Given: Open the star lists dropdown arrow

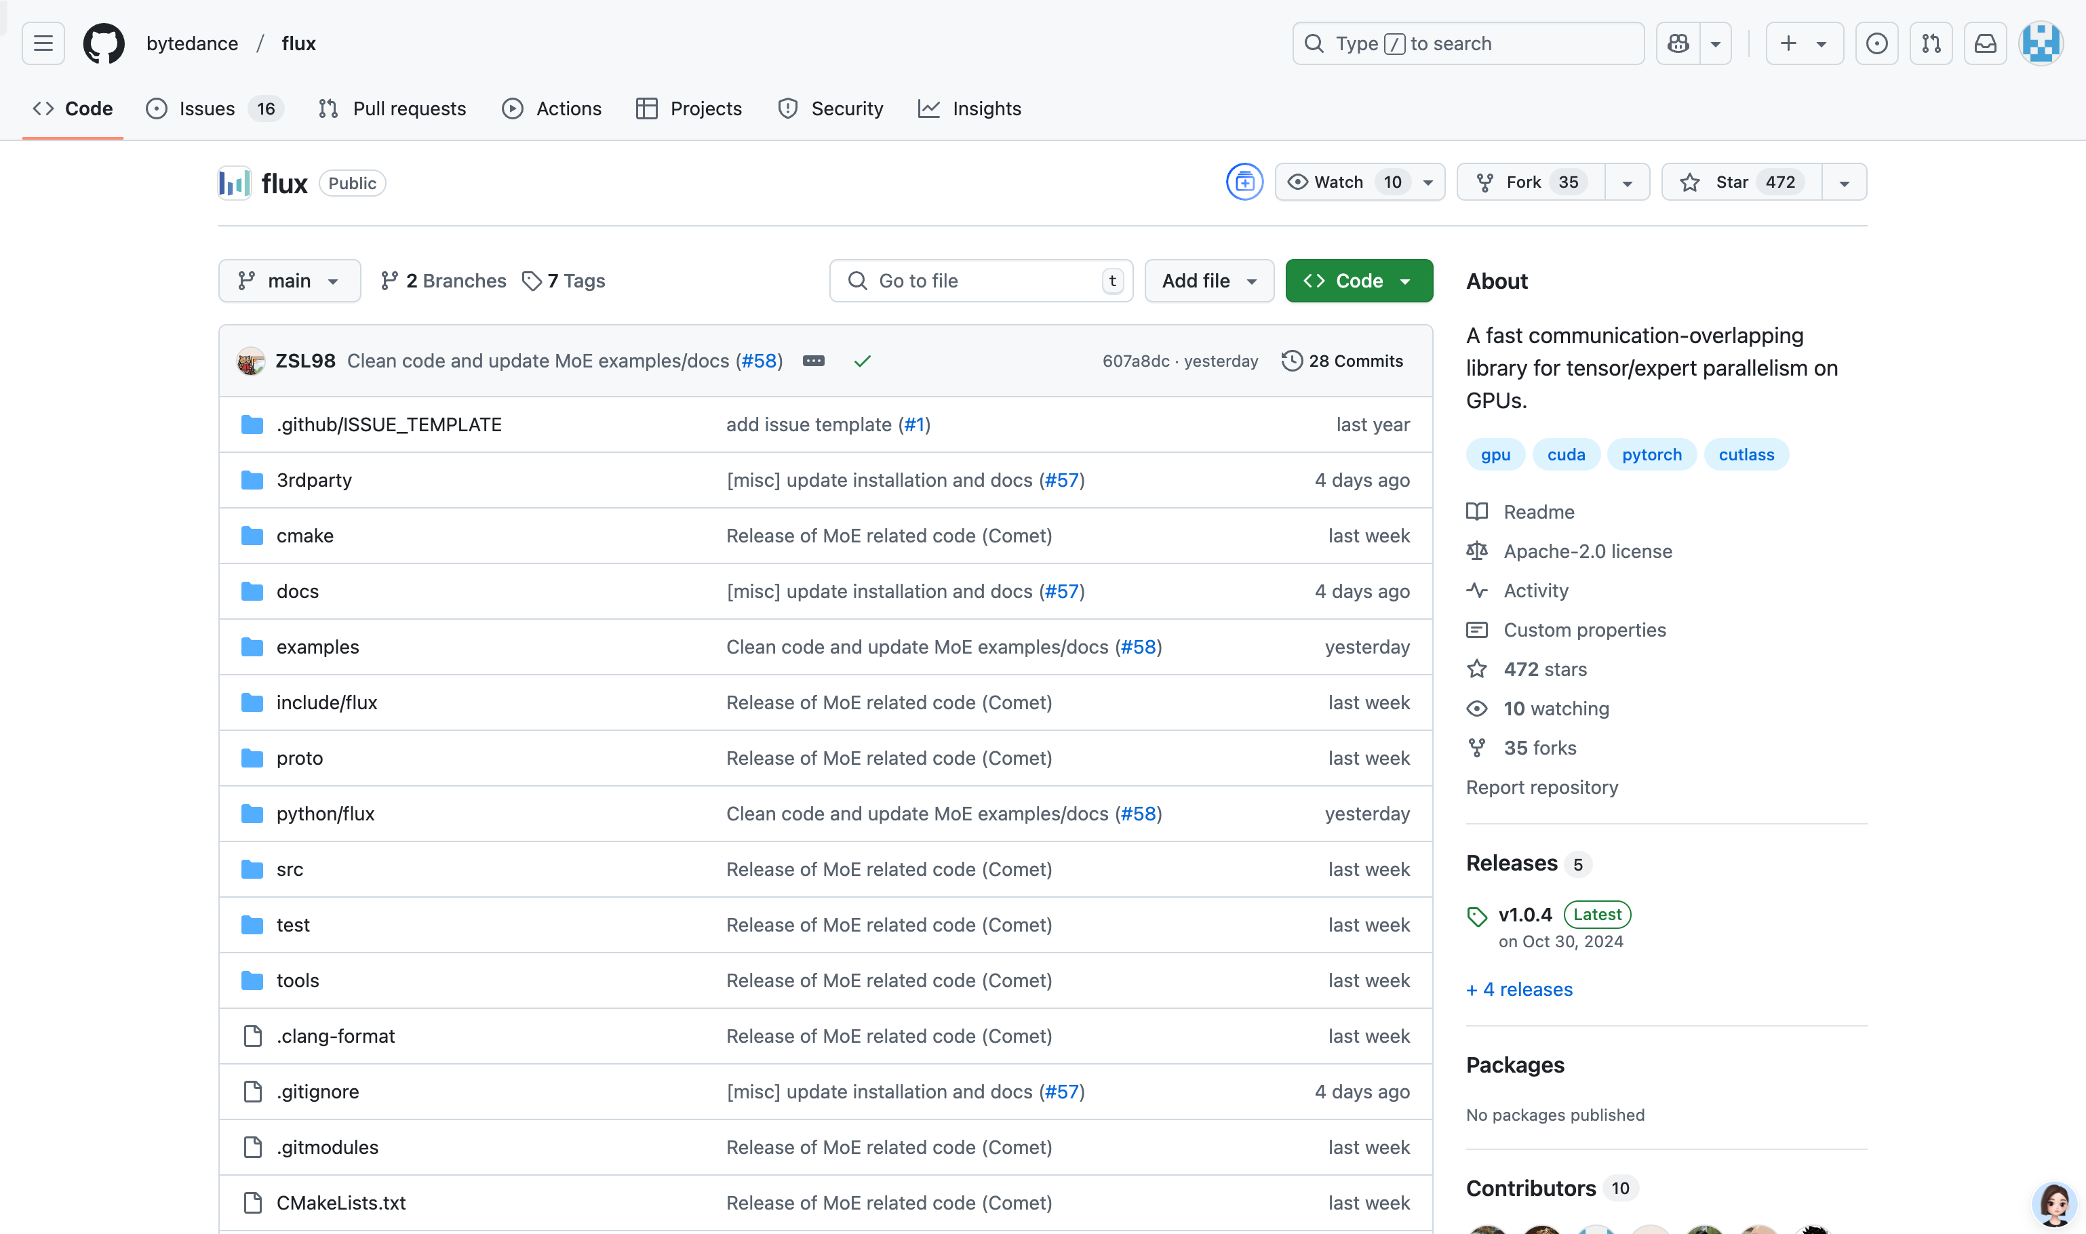Looking at the screenshot, I should (x=1844, y=182).
